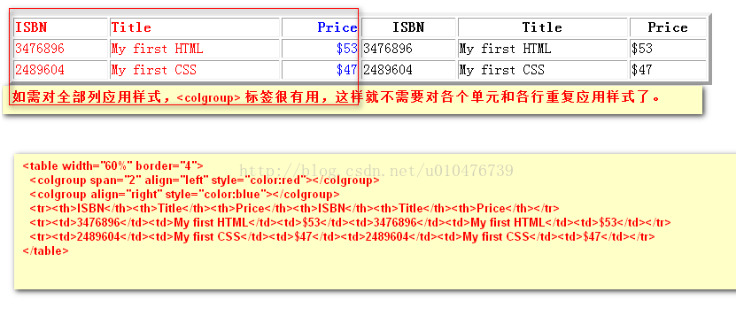Image resolution: width=736 pixels, height=323 pixels.
Task: Select the code row containing 2489604
Action: pyautogui.click(x=342, y=237)
